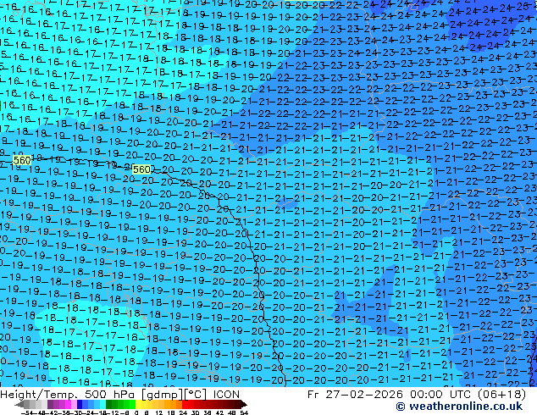Click the dark blue swatch on the legend
Screen dimensions: 537x415
click(80, 404)
